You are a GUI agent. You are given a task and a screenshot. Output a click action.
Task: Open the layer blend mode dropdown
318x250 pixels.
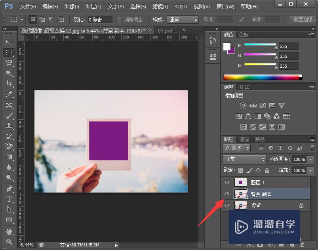pos(245,159)
